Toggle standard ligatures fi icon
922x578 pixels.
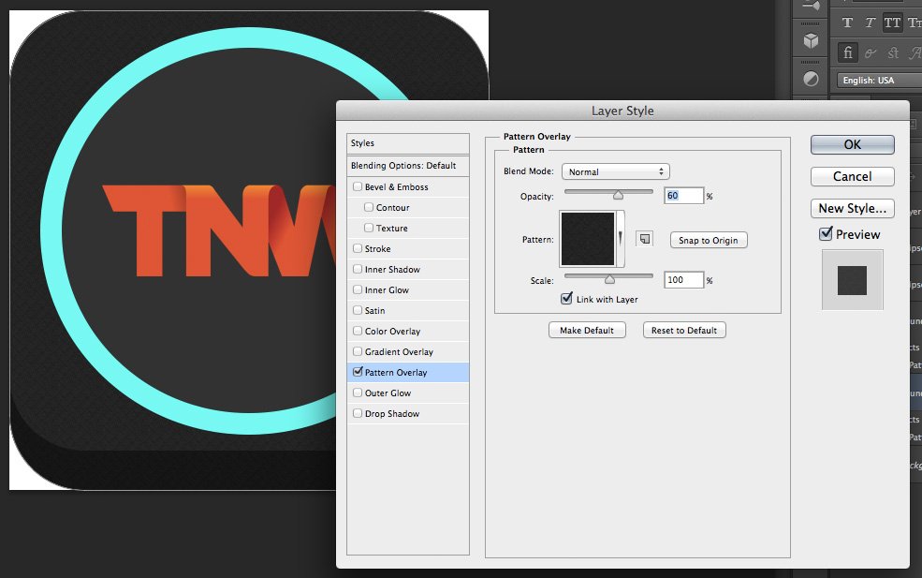click(847, 52)
